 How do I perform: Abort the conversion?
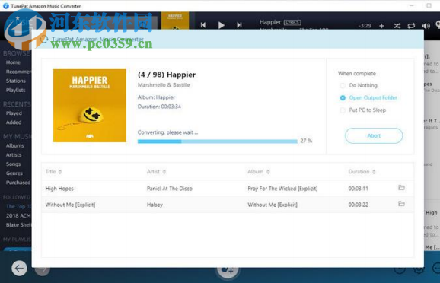click(374, 135)
